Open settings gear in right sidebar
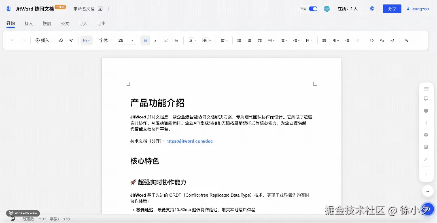 (x=426, y=135)
